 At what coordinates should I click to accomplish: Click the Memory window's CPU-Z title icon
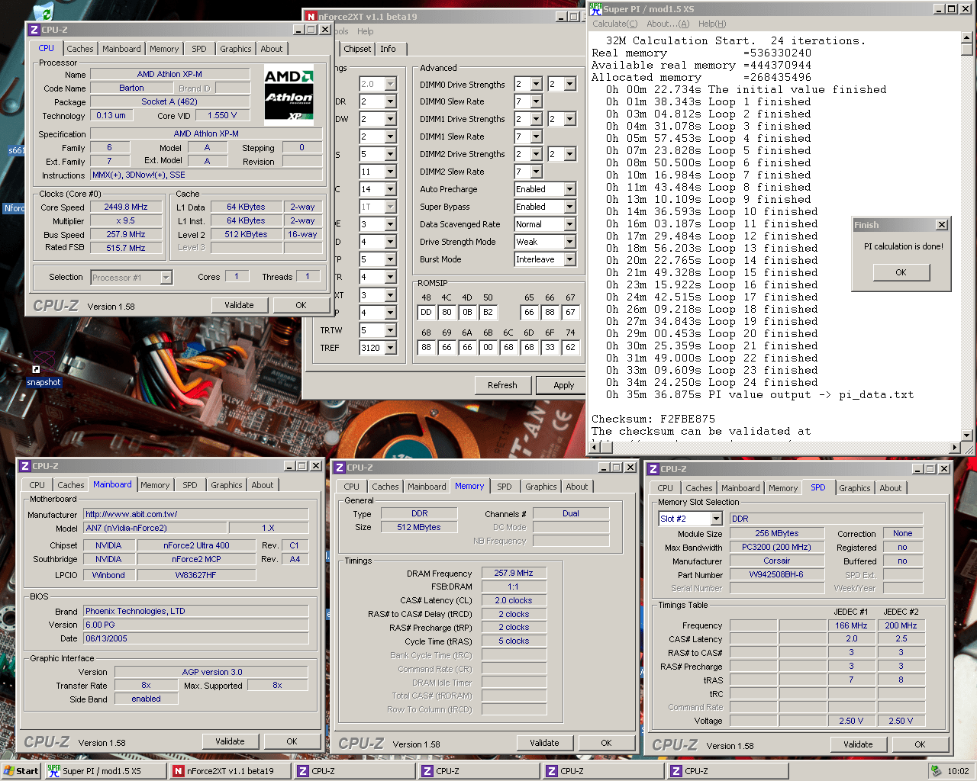point(340,468)
